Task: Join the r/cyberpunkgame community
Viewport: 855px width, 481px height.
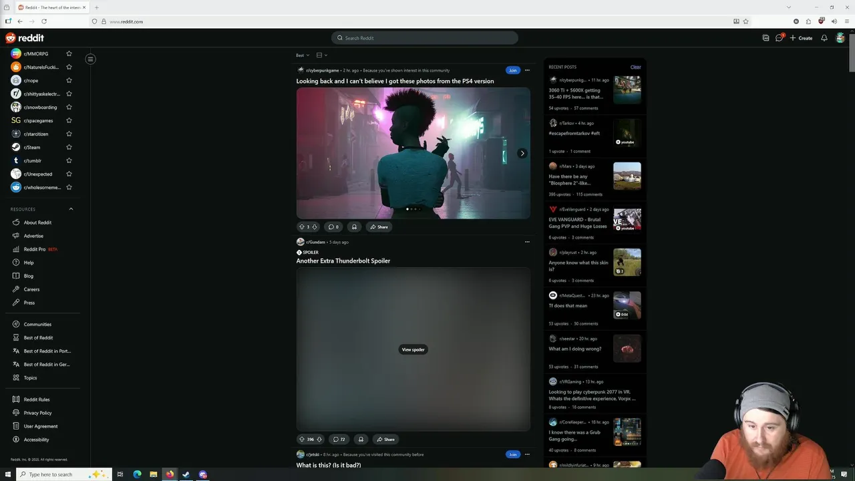Action: [x=512, y=70]
